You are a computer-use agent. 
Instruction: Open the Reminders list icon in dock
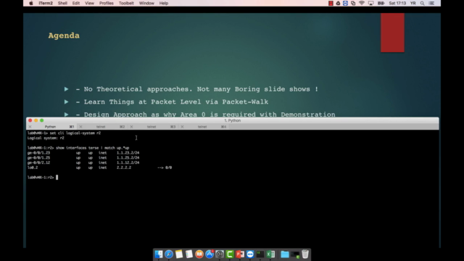189,254
